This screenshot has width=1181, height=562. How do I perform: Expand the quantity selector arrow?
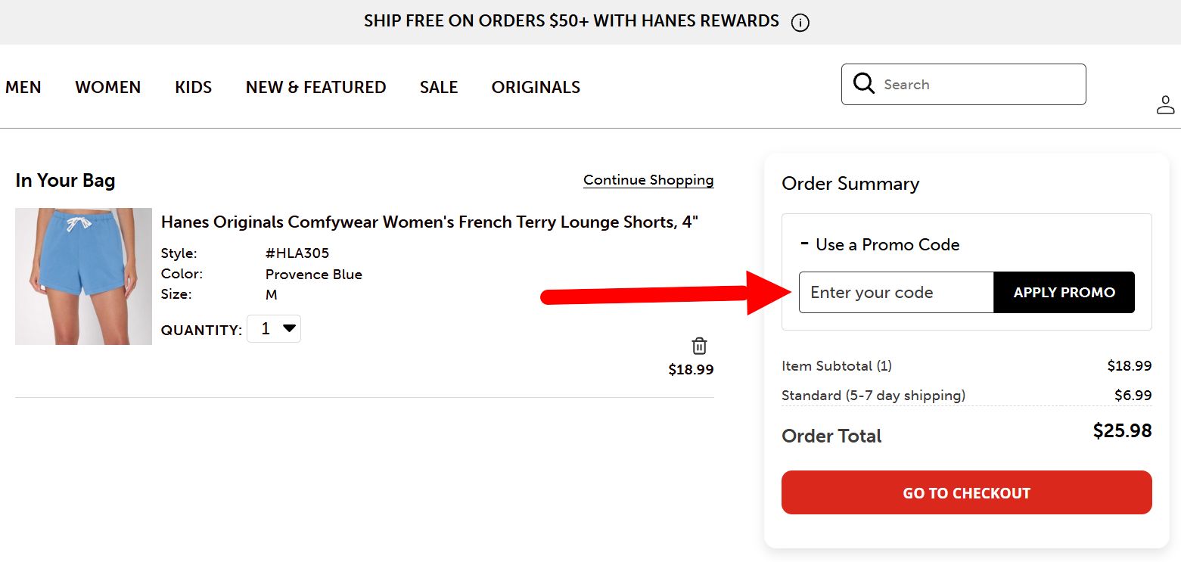click(x=287, y=328)
